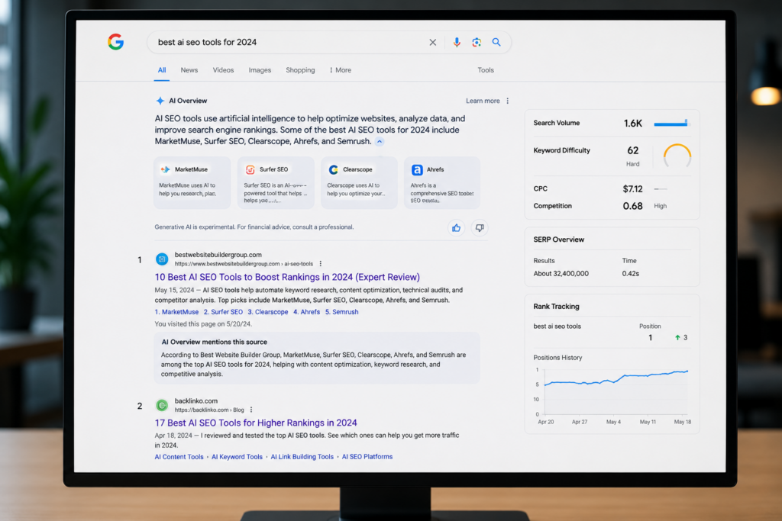The height and width of the screenshot is (521, 782).
Task: Open AI Content Tools sitelink
Action: tap(179, 457)
